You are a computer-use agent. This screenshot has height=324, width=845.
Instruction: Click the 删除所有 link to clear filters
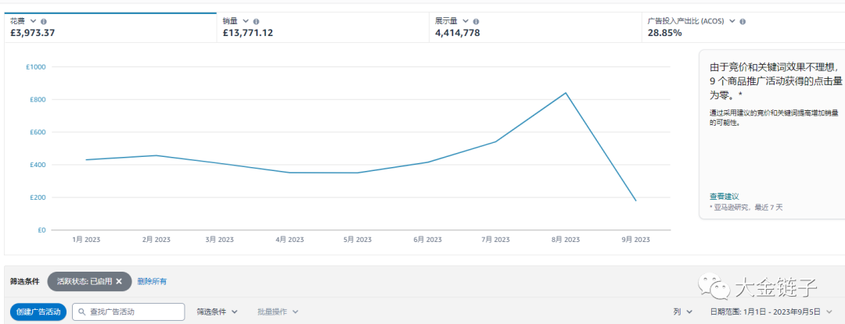pos(152,281)
